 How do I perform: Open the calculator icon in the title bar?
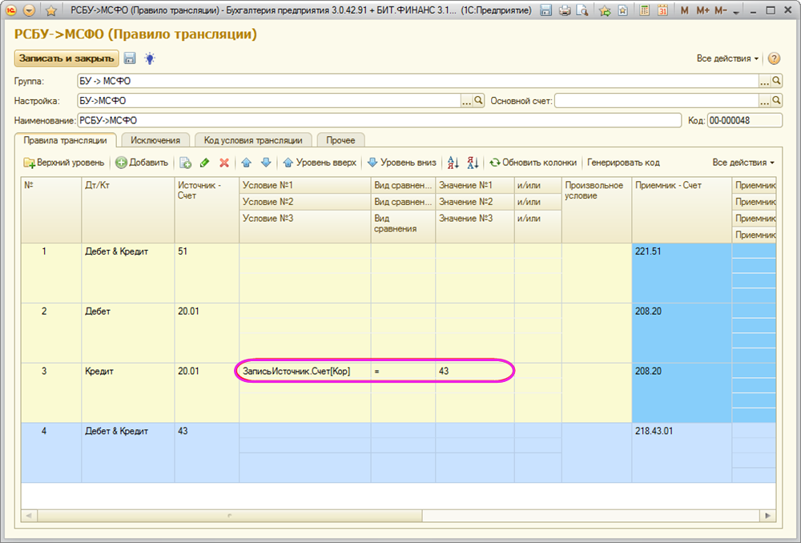pyautogui.click(x=645, y=10)
